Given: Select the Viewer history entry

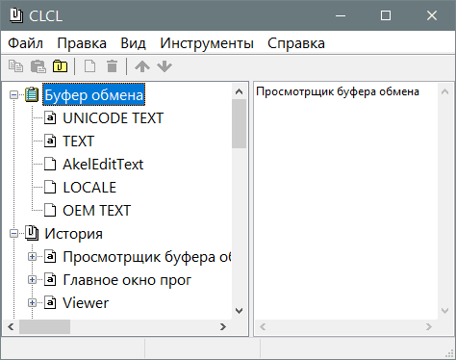Looking at the screenshot, I should click(x=86, y=303).
